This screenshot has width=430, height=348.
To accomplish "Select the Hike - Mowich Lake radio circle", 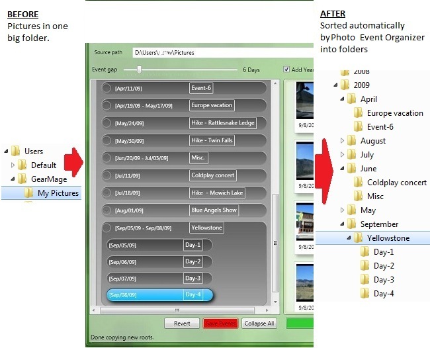I will tap(106, 193).
